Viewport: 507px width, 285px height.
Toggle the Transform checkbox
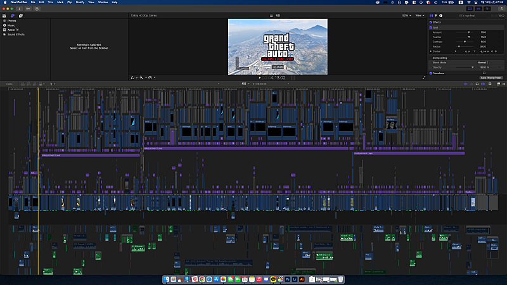point(430,73)
